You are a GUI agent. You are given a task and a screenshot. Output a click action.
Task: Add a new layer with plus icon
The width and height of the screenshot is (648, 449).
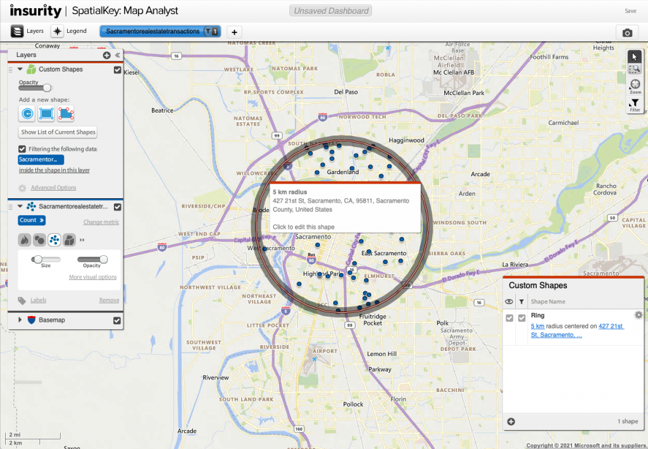106,55
